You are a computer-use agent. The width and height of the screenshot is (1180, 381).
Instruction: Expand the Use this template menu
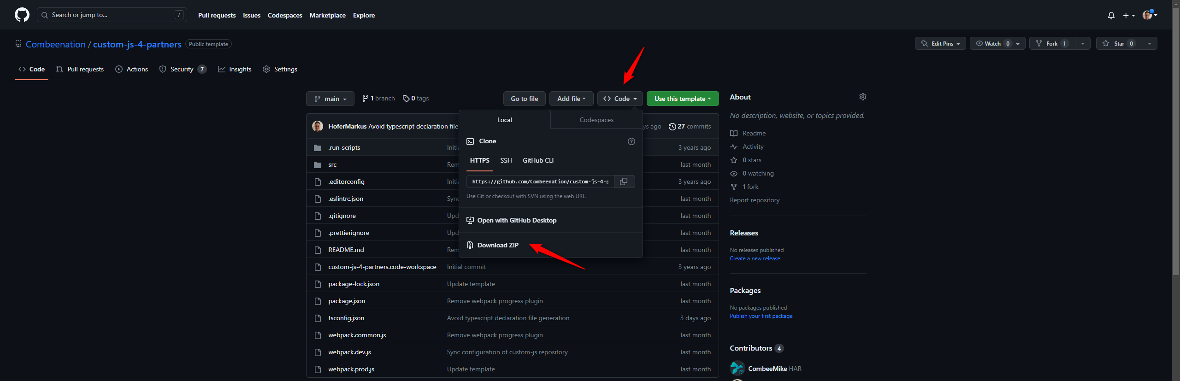[x=682, y=99]
